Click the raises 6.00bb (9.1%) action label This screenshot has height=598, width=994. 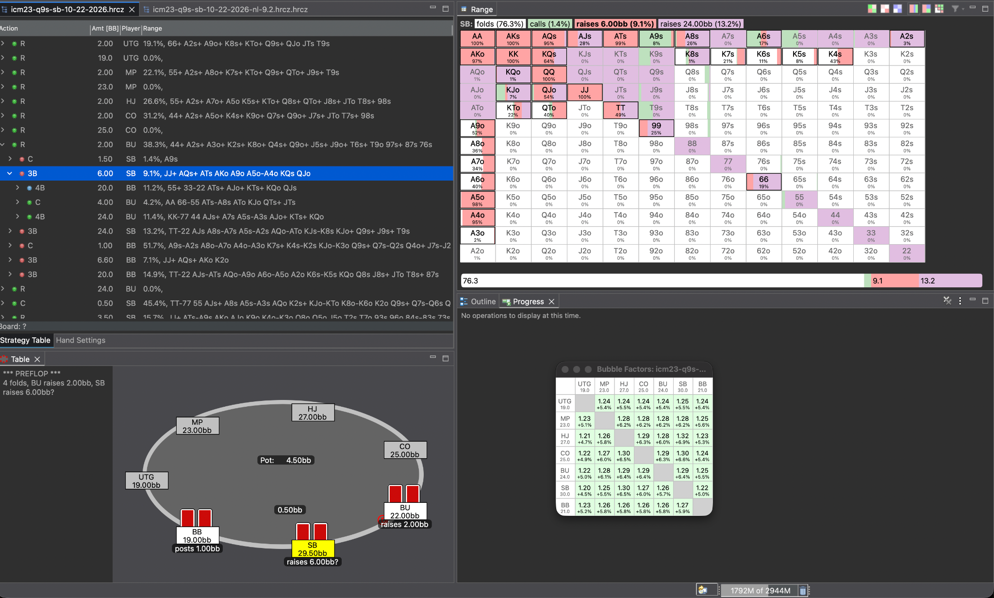615,24
